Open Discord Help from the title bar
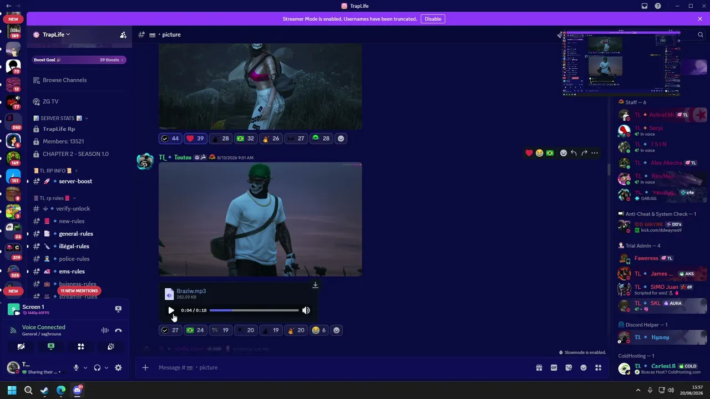710x399 pixels. [658, 6]
